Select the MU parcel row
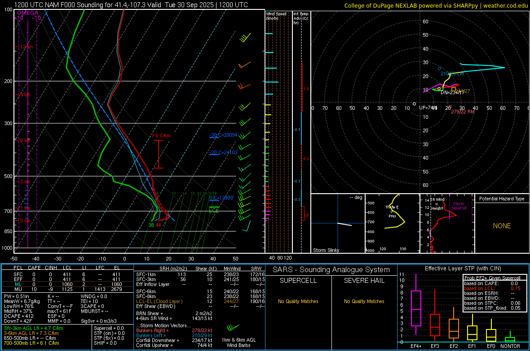The height and width of the screenshot is (351, 530). [x=67, y=289]
